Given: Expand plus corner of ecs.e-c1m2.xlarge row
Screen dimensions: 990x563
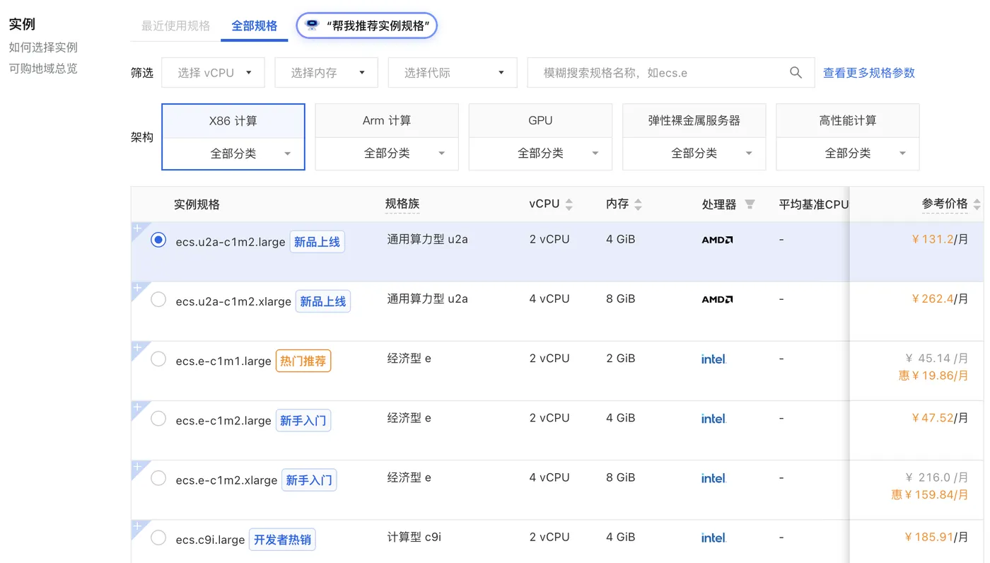Looking at the screenshot, I should 139,467.
